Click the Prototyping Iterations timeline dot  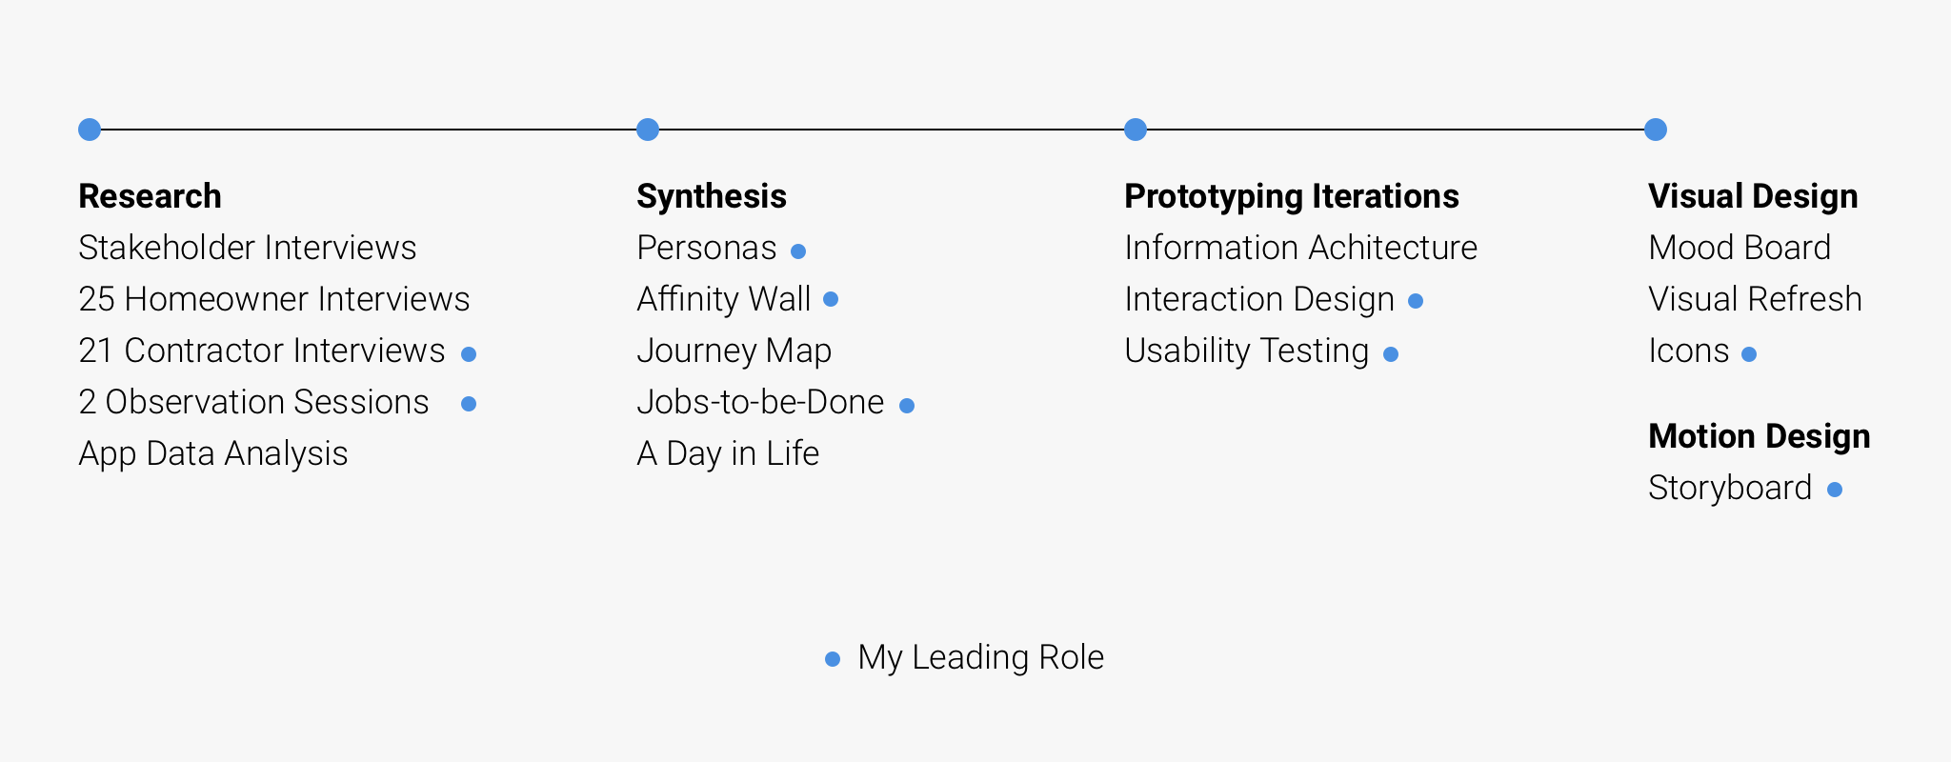(x=1136, y=130)
